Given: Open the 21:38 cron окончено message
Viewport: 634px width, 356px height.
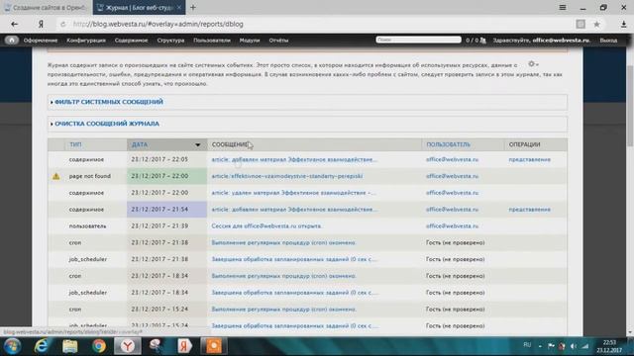Looking at the screenshot, I should (x=284, y=242).
